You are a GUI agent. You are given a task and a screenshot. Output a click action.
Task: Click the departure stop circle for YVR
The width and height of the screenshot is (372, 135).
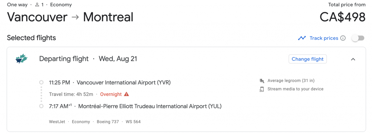[41, 83]
